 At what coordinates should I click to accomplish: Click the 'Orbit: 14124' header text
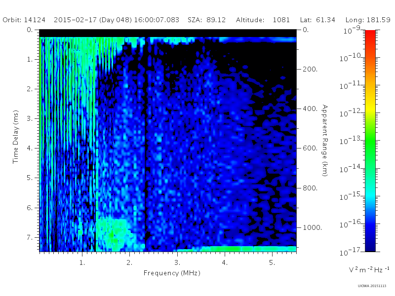point(24,20)
